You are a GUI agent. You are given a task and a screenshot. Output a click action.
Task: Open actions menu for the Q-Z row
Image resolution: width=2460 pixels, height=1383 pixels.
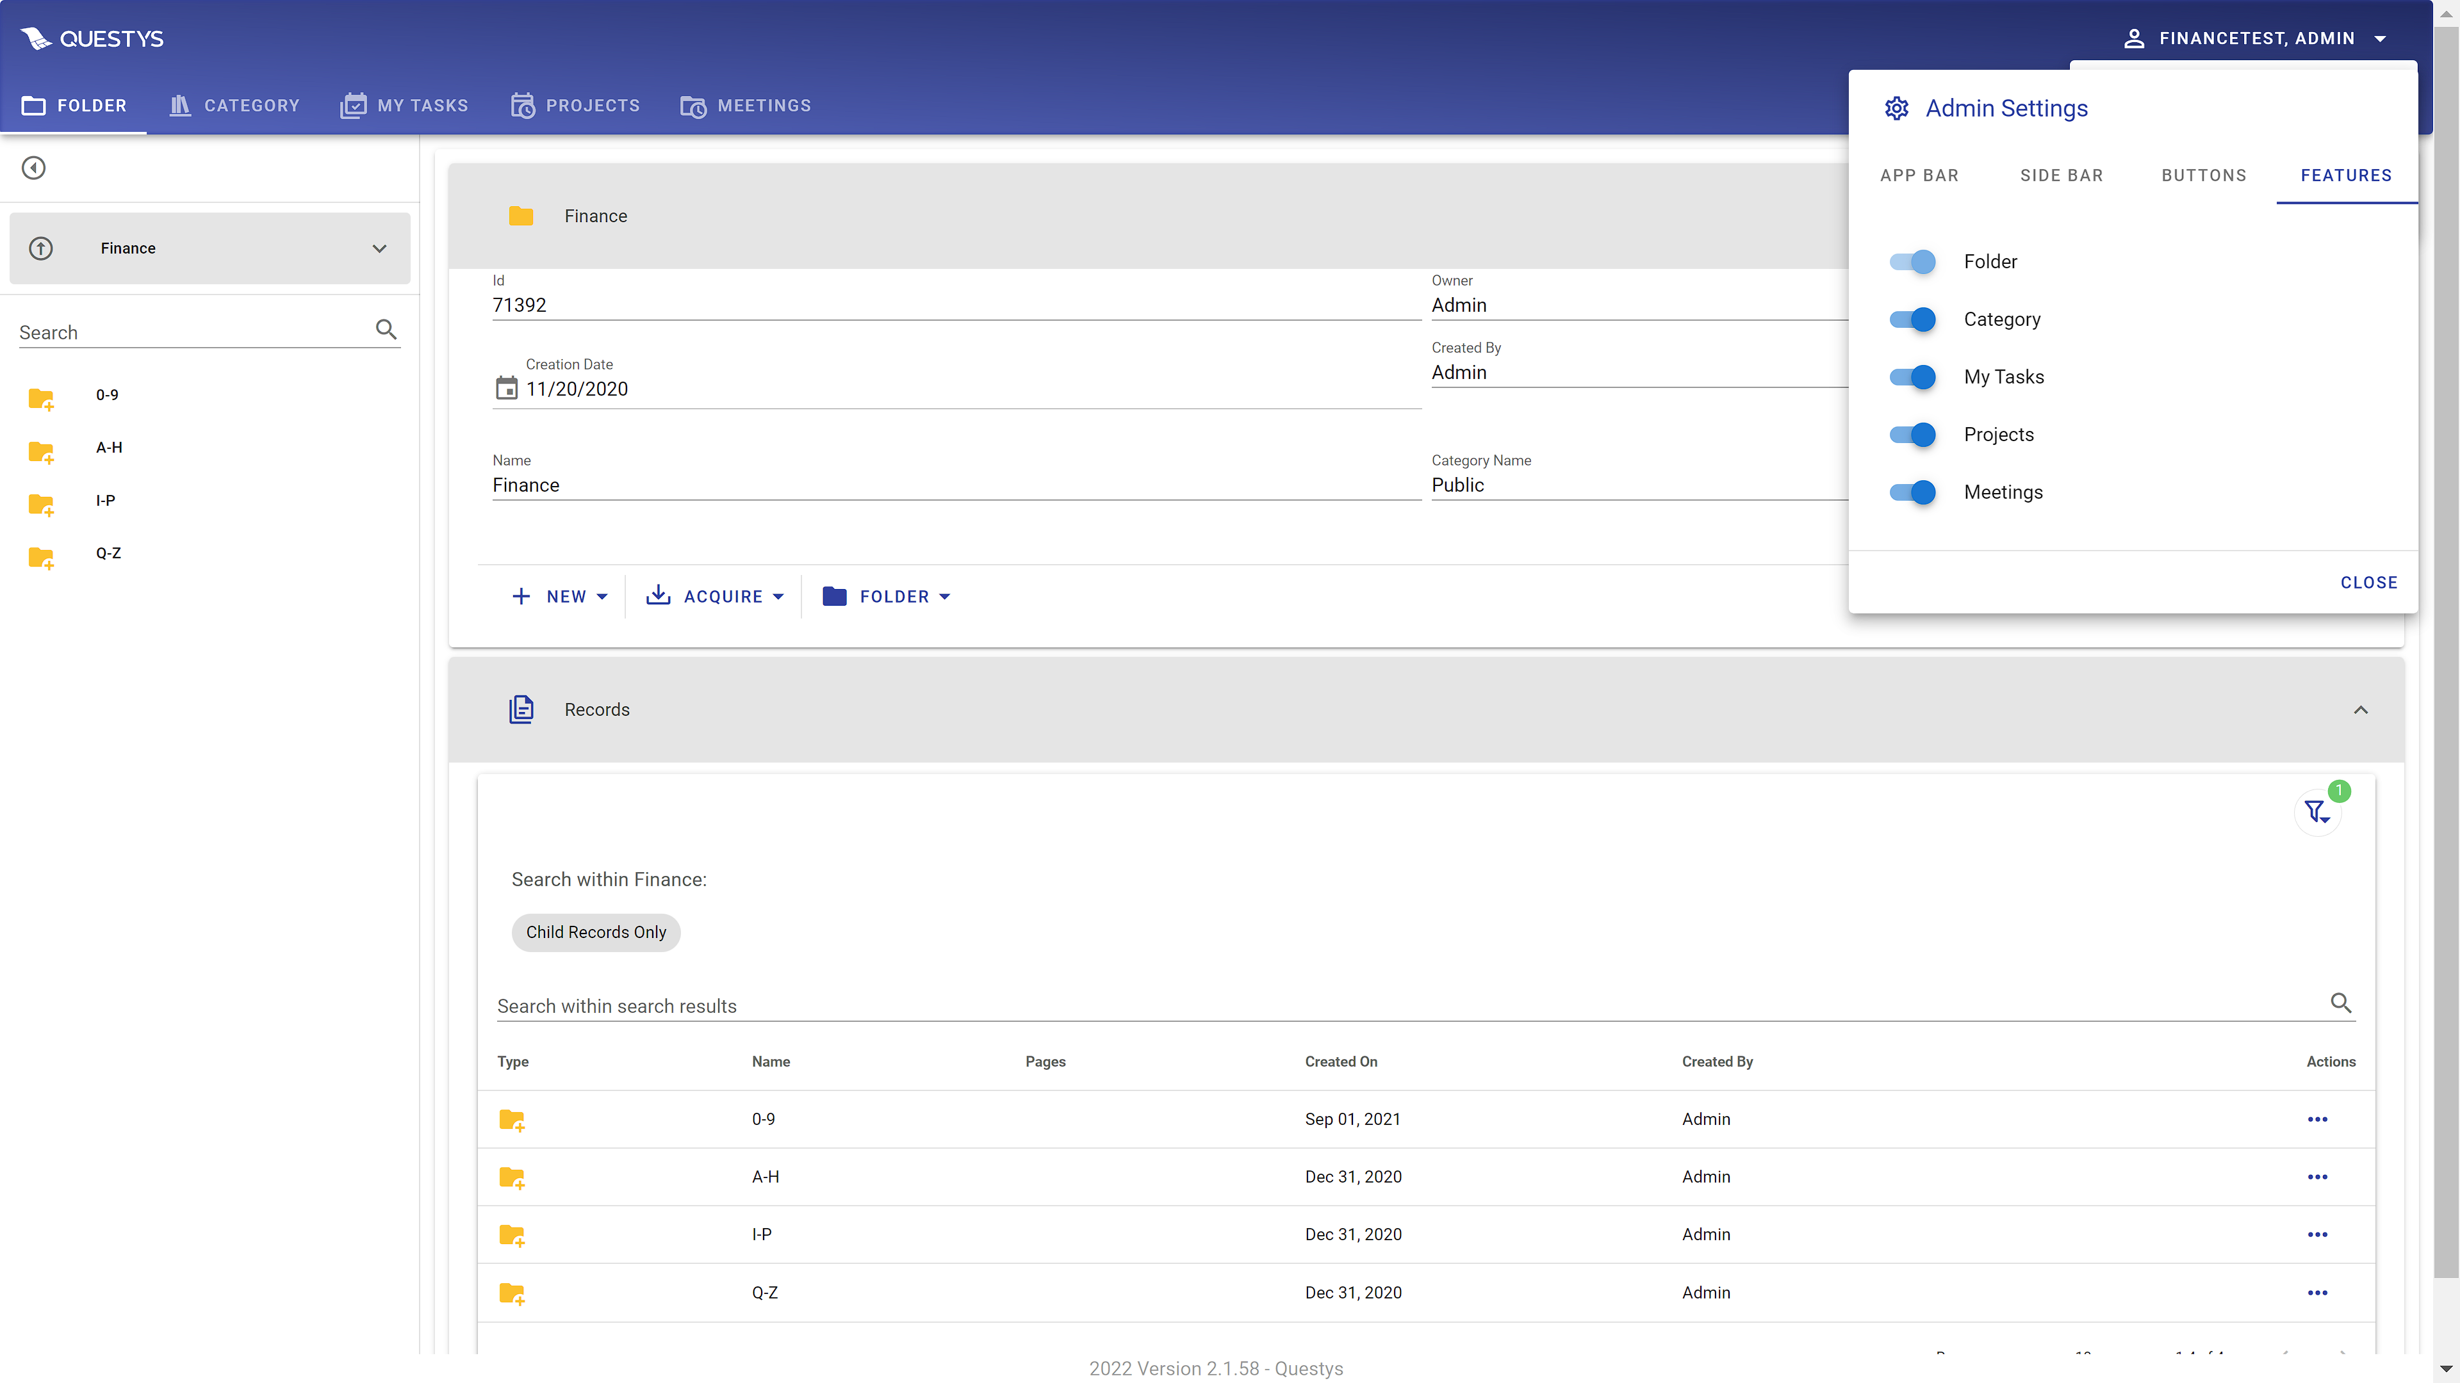pyautogui.click(x=2318, y=1292)
